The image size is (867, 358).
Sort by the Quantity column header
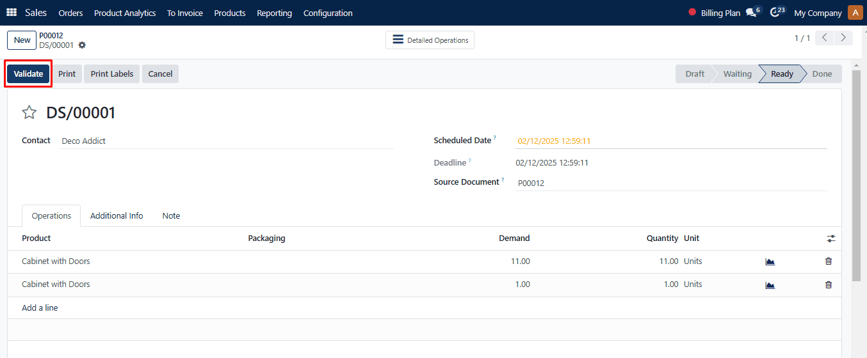[x=662, y=238]
